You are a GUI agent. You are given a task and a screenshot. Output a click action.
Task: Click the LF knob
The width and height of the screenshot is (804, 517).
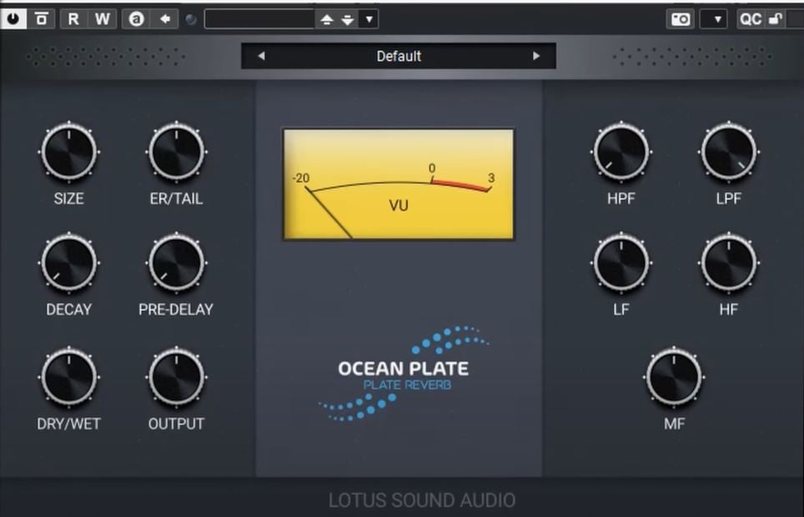[621, 263]
